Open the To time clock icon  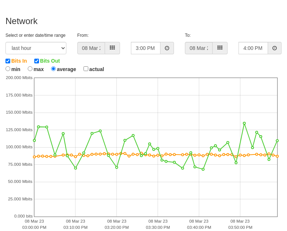tap(275, 48)
